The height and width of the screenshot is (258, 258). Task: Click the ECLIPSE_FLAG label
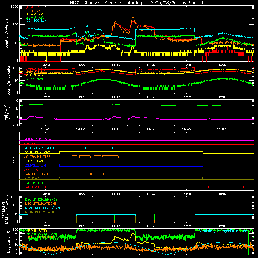(35, 165)
